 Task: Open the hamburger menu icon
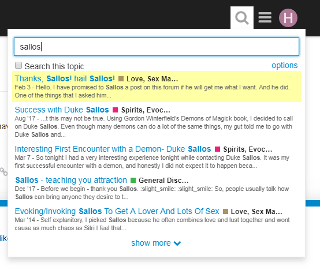tap(265, 17)
